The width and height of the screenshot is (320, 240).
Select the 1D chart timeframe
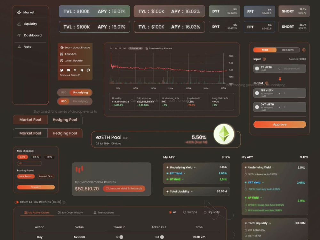pyautogui.click(x=116, y=48)
